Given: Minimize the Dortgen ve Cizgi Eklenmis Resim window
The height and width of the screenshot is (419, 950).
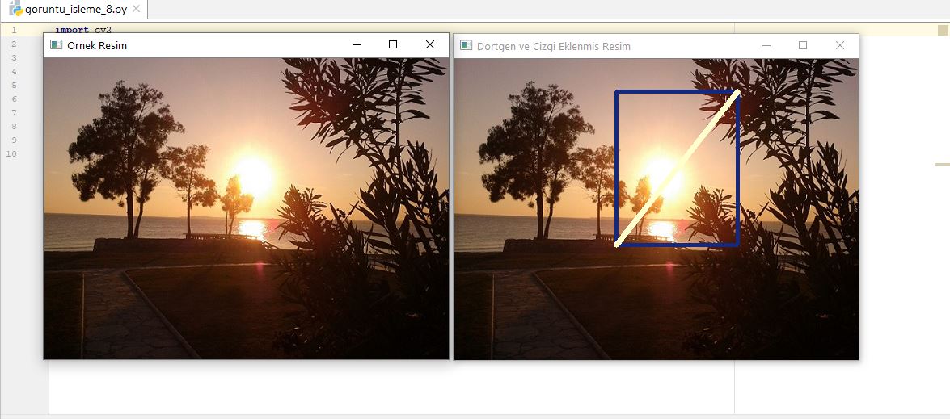Looking at the screenshot, I should (766, 45).
